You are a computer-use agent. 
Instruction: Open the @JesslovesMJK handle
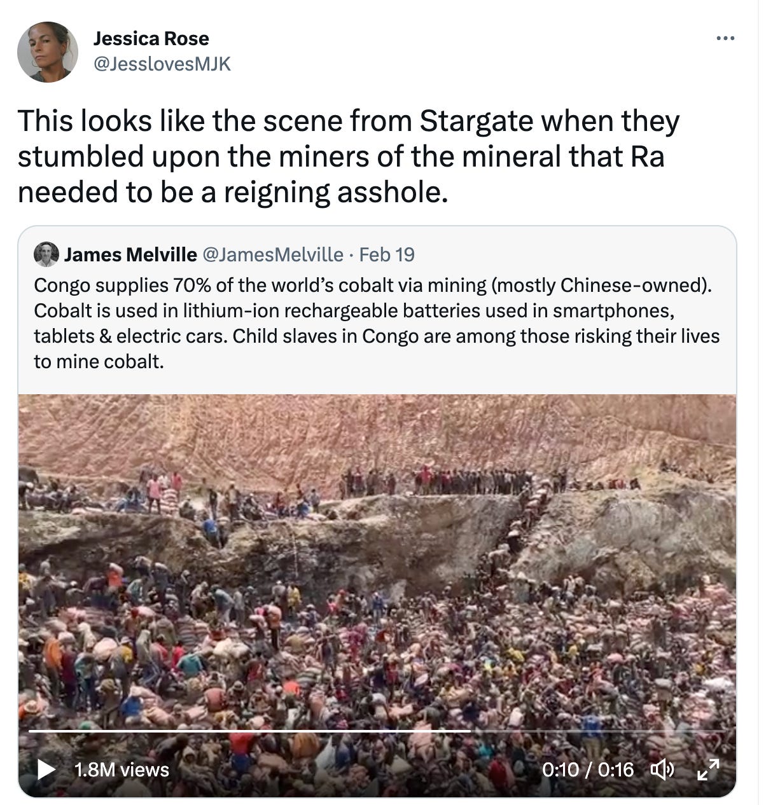162,64
